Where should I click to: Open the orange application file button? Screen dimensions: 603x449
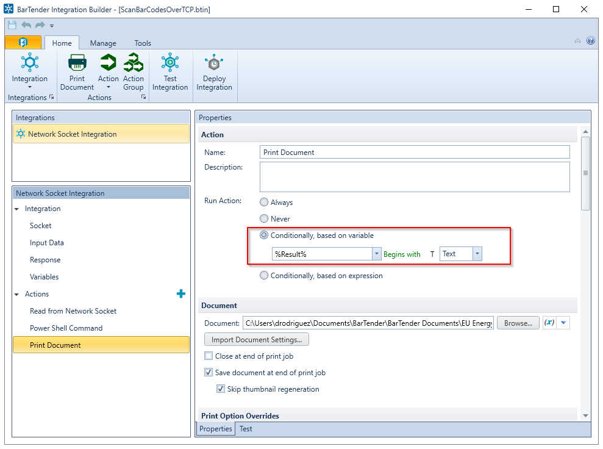point(23,42)
